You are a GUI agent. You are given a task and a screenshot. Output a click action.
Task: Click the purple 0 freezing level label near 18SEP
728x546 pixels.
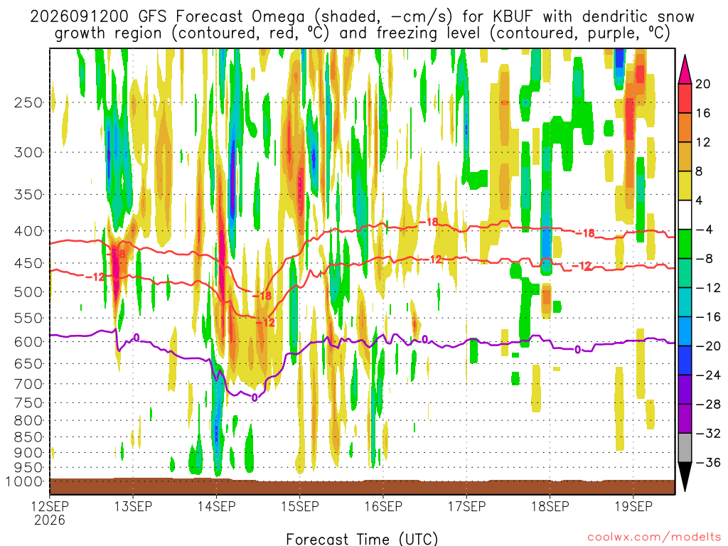point(577,349)
